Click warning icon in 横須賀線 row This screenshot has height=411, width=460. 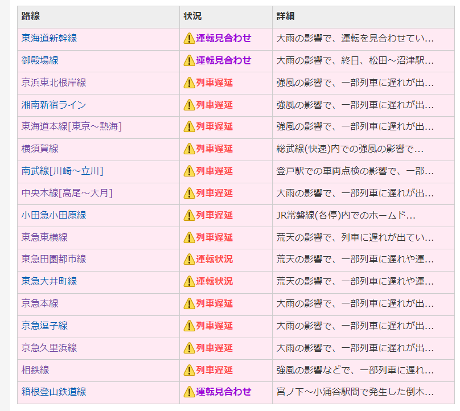189,149
